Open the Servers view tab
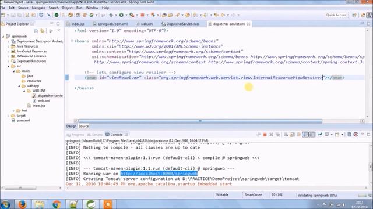 94,135
